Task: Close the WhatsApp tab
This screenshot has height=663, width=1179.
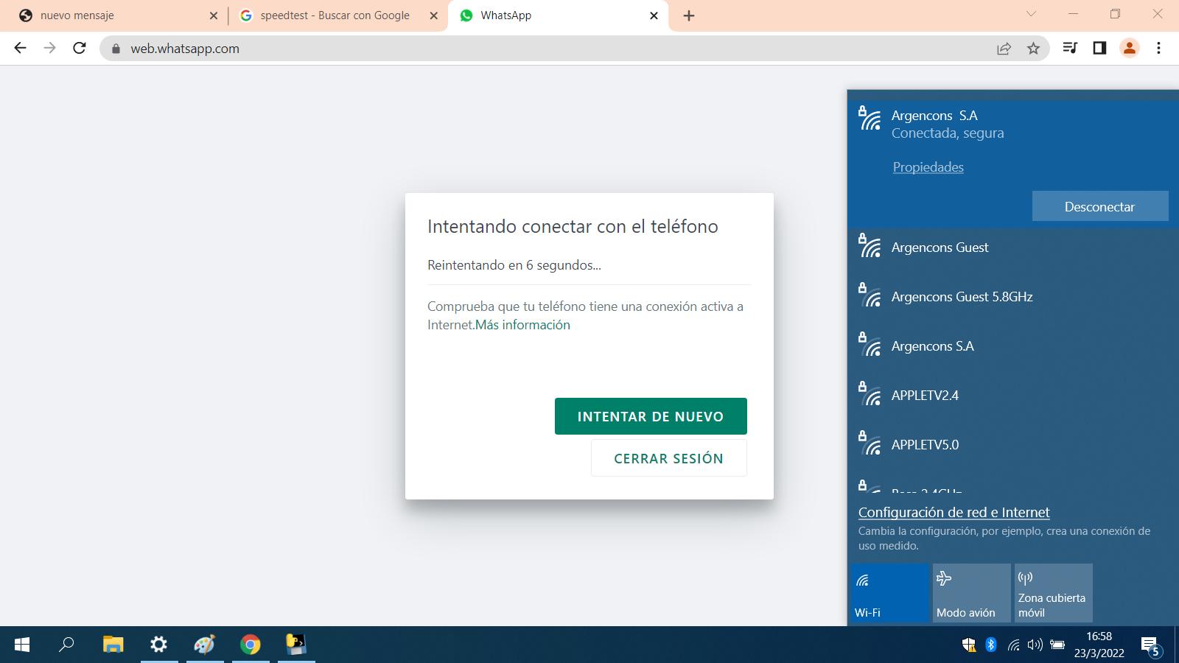Action: tap(654, 15)
